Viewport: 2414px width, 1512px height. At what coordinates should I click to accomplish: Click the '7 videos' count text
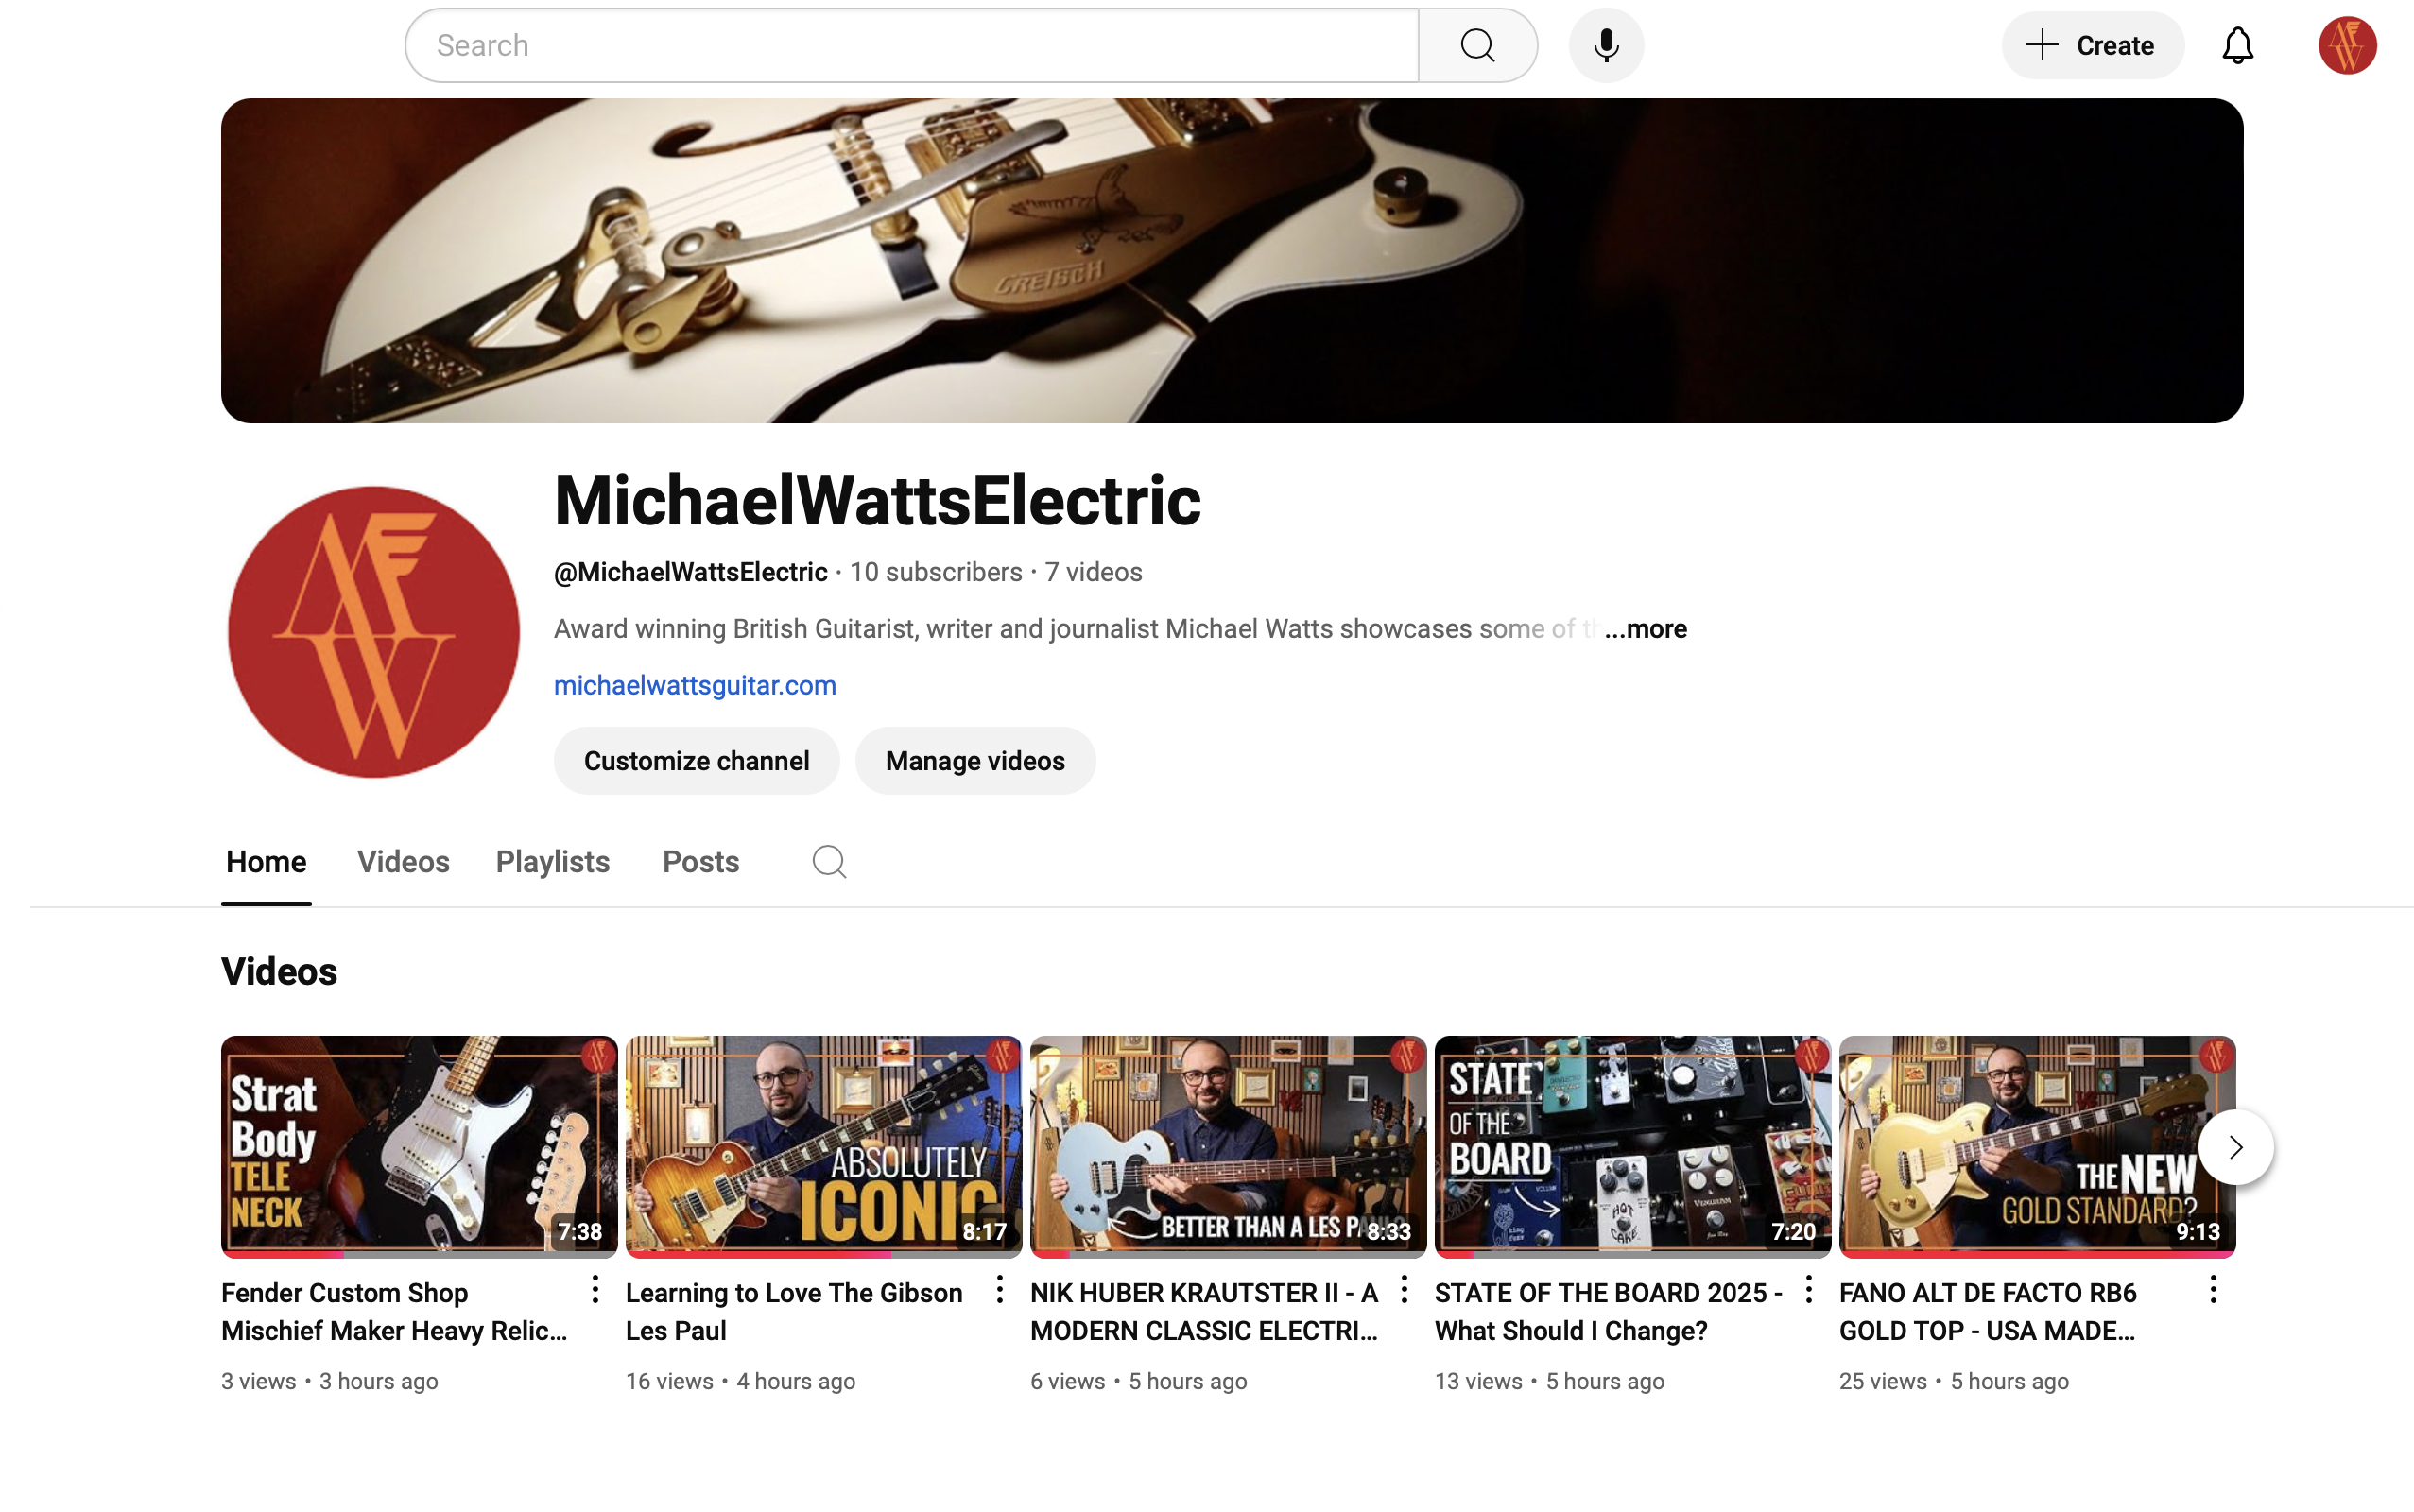[1093, 572]
